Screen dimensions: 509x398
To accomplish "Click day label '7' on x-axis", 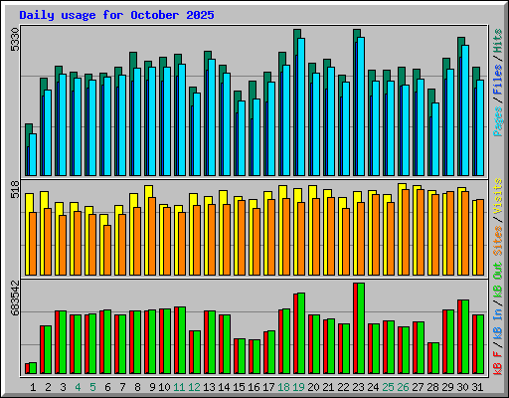I will tap(122, 387).
